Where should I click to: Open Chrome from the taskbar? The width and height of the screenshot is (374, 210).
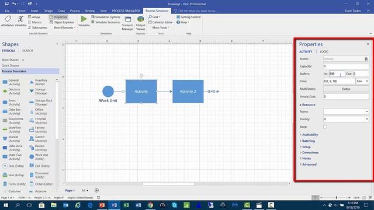[150, 205]
